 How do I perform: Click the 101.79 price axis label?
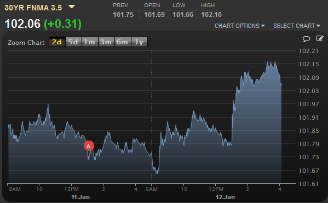(x=308, y=144)
